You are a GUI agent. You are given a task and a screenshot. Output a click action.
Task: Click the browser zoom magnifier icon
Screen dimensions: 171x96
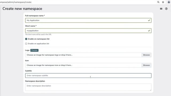pyautogui.click(x=158, y=2)
